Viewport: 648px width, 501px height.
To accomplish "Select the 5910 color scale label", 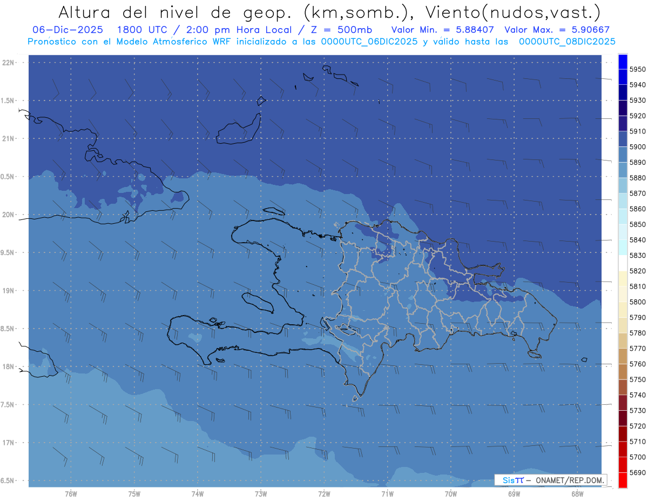I will [637, 131].
